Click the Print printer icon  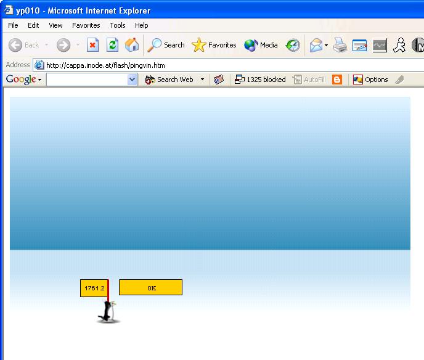(x=340, y=45)
